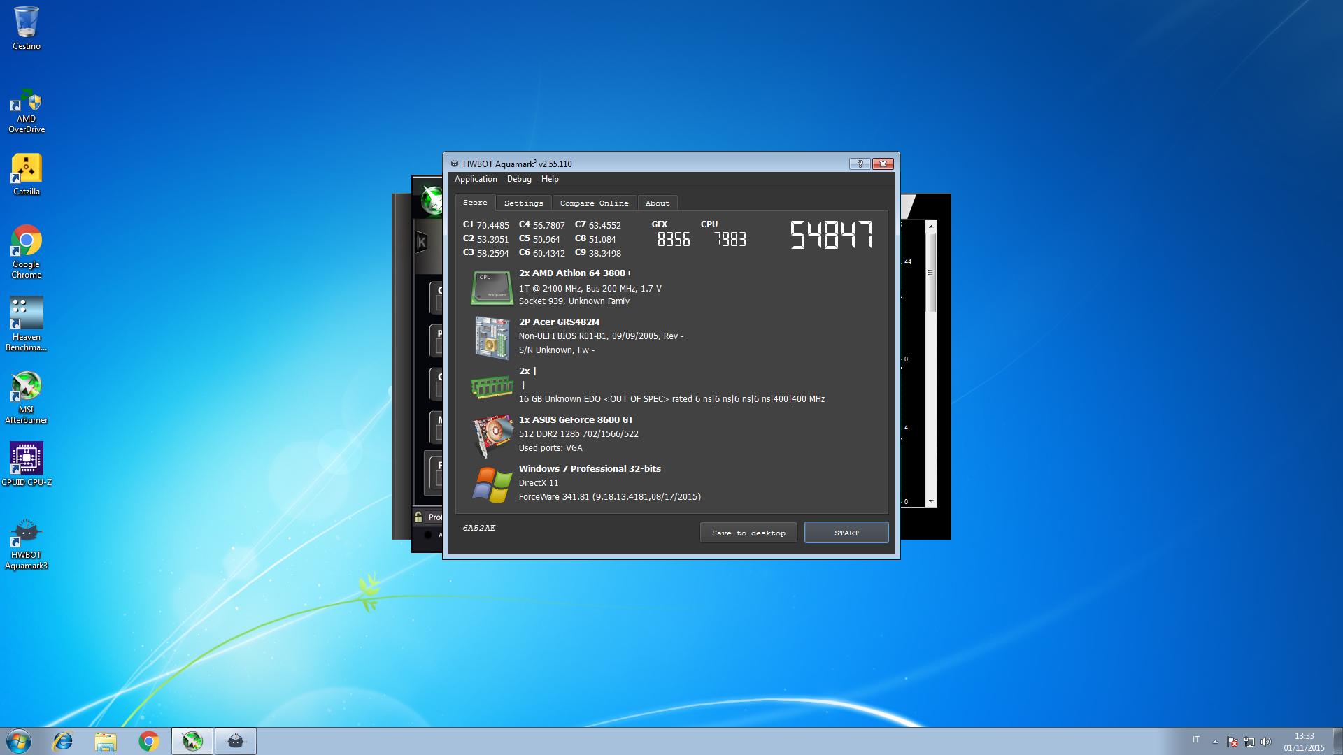Click the Show desktop strip
Screen dimensions: 1343x755
coord(1337,741)
